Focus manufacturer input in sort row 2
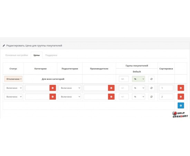 [96, 97]
